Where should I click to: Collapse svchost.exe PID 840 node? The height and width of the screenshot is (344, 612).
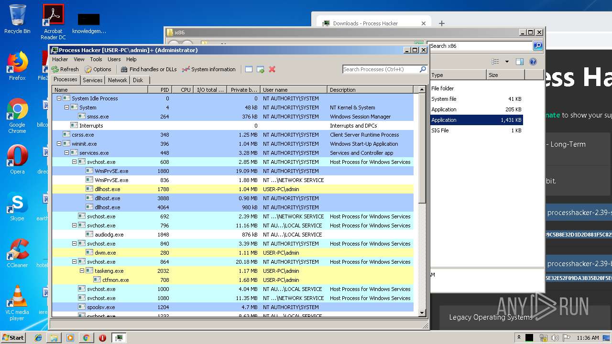pyautogui.click(x=74, y=244)
